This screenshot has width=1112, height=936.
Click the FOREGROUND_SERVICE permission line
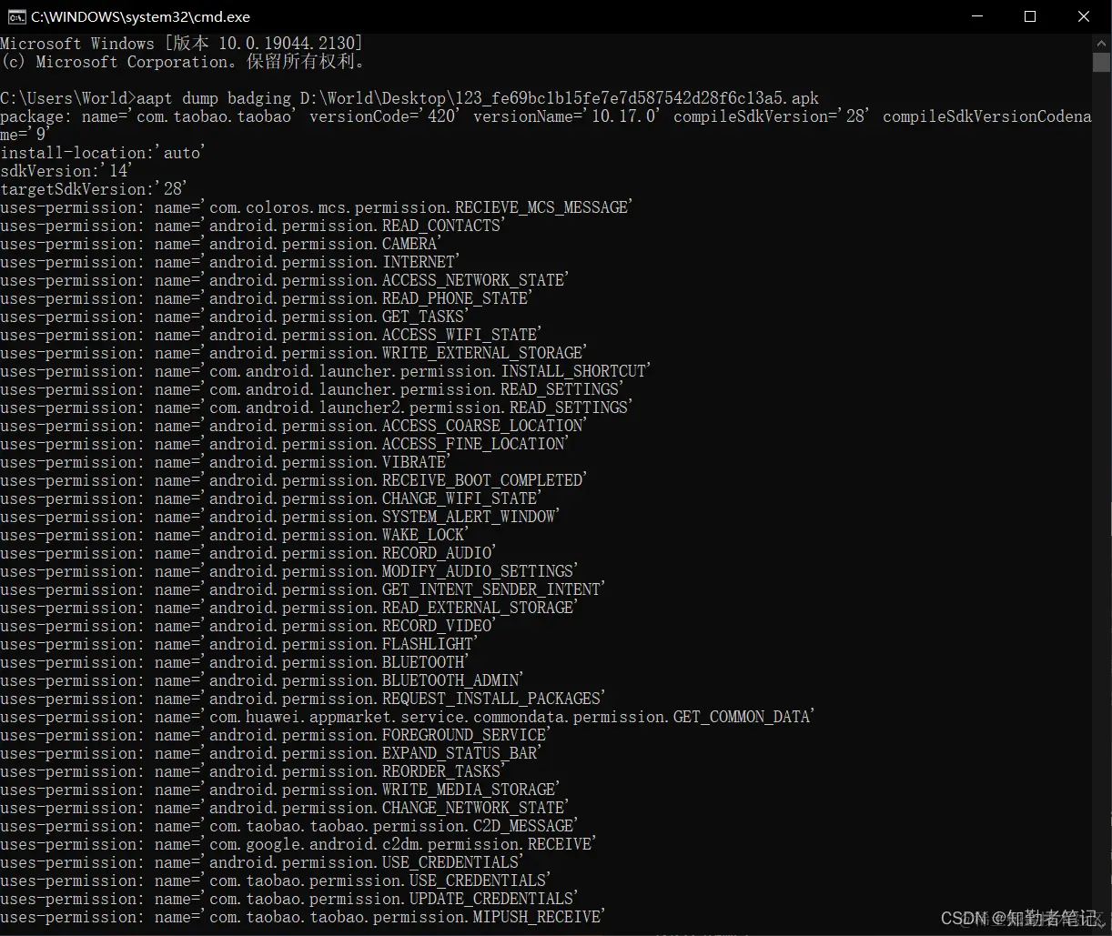pyautogui.click(x=275, y=735)
